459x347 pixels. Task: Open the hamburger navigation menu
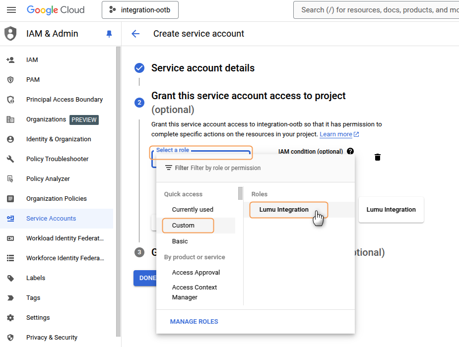(x=11, y=10)
